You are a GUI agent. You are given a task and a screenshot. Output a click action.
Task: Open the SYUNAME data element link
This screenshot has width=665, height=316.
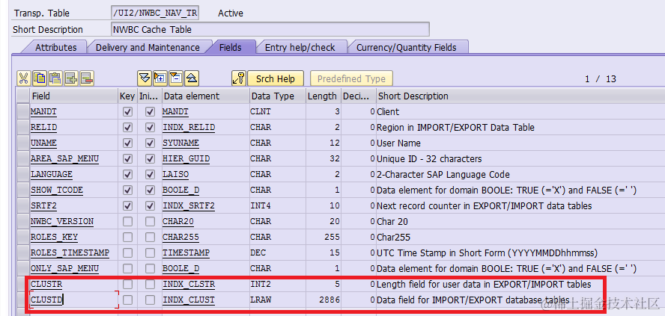pyautogui.click(x=180, y=143)
